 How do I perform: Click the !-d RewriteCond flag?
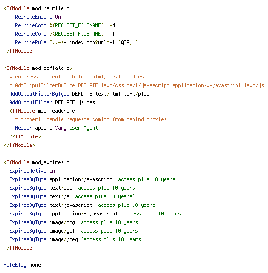tap(111, 25)
